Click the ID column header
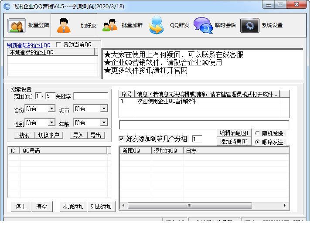 coord(14,150)
